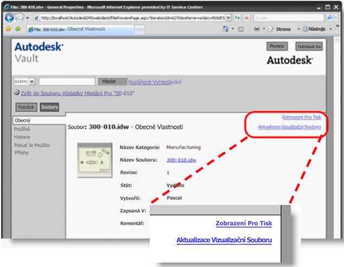This screenshot has height=267, width=344.
Task: Expand the toolbar overflow chevron
Action: [337, 27]
